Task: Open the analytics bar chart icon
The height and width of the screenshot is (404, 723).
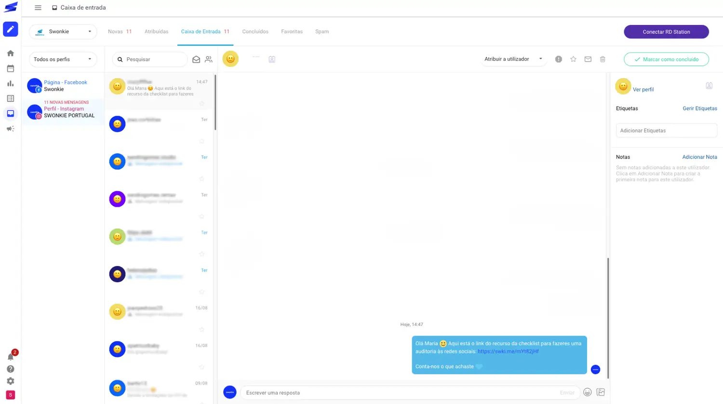Action: pyautogui.click(x=11, y=83)
